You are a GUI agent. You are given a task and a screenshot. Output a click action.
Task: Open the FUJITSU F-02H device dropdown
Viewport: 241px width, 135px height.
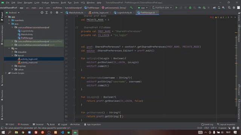[x=162, y=7]
